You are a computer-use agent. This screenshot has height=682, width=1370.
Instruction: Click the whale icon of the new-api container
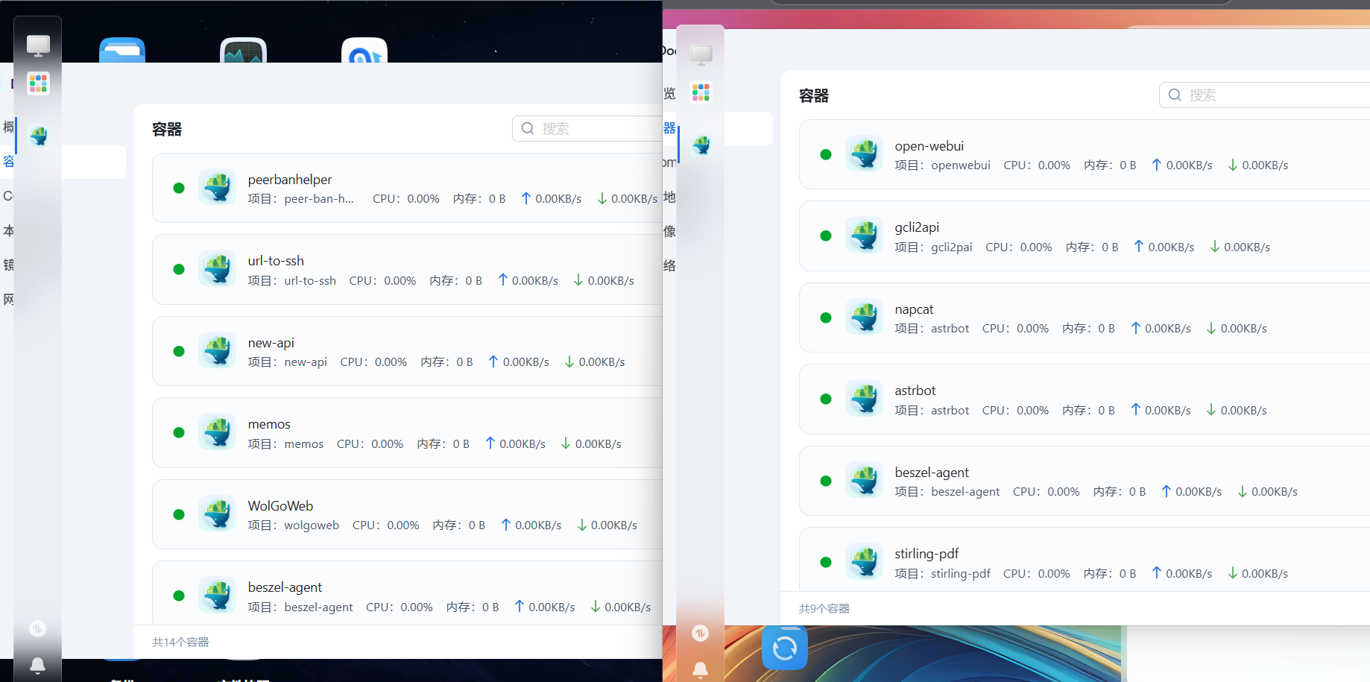(x=218, y=351)
